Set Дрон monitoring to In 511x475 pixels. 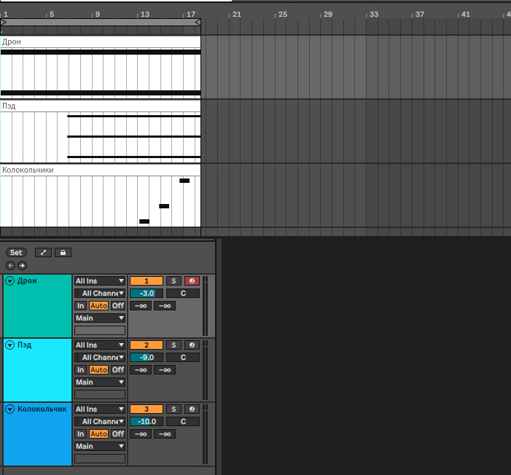click(80, 305)
